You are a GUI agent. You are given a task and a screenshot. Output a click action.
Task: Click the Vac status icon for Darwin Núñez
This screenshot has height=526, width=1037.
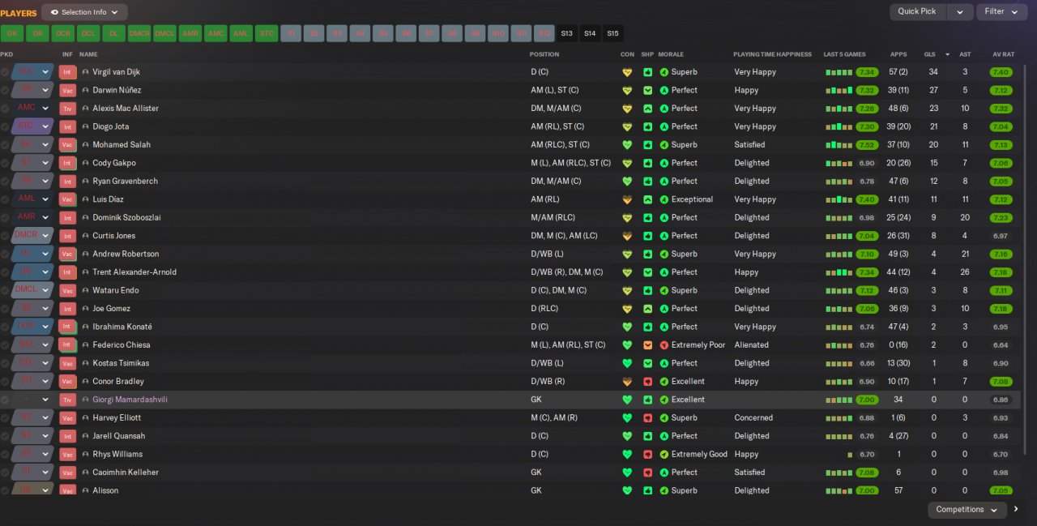pyautogui.click(x=68, y=90)
